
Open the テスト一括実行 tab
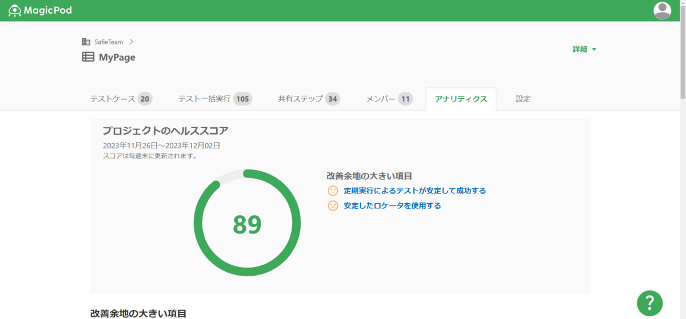pyautogui.click(x=214, y=99)
